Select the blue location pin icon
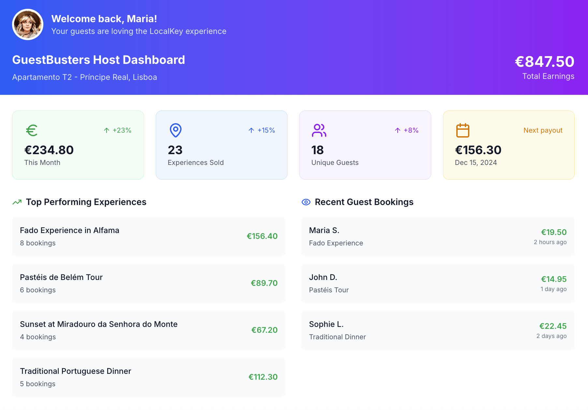 pyautogui.click(x=175, y=130)
